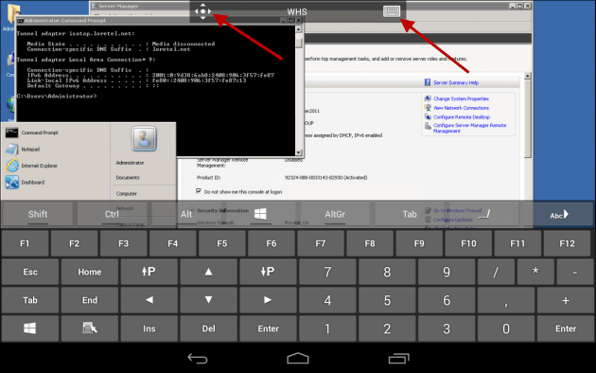Toggle the Alt modifier key

click(186, 214)
